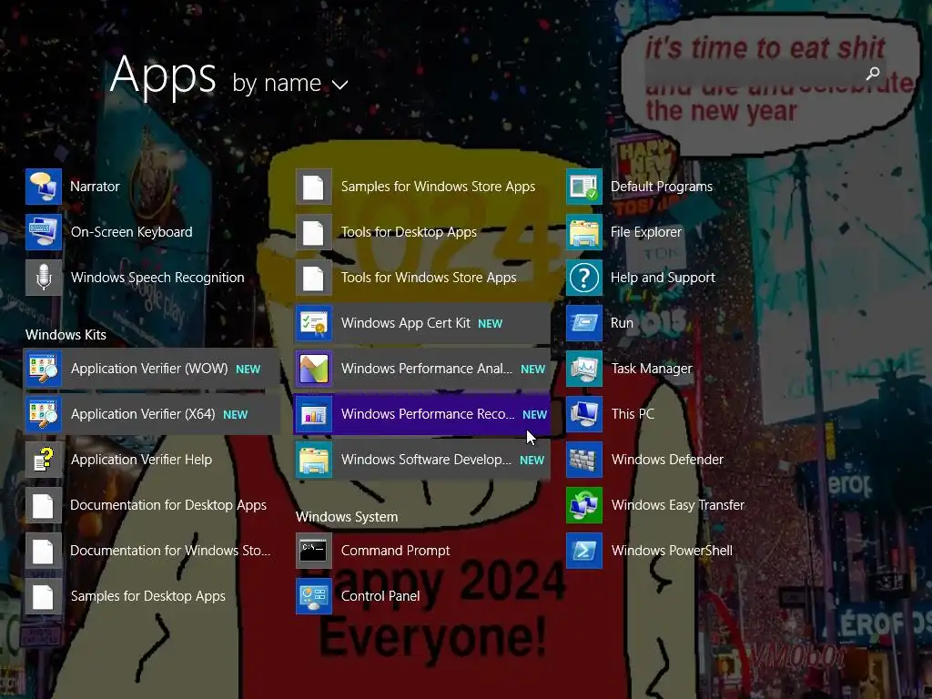932x699 pixels.
Task: Click the Command Prompt label
Action: (395, 551)
